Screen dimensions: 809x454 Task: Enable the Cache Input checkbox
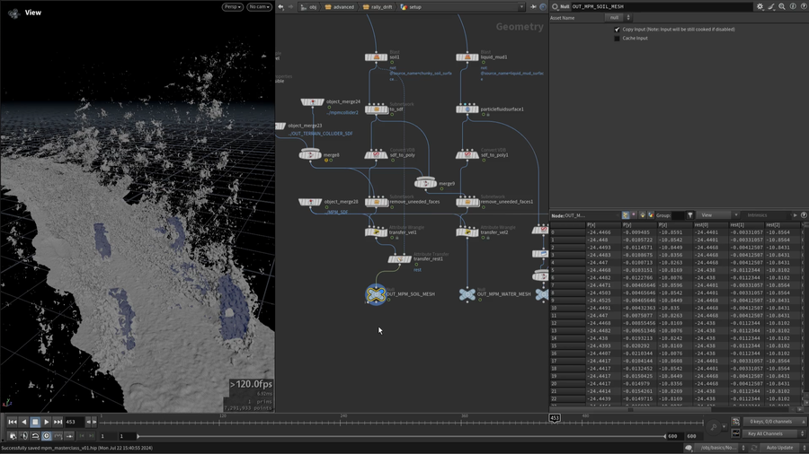(617, 39)
